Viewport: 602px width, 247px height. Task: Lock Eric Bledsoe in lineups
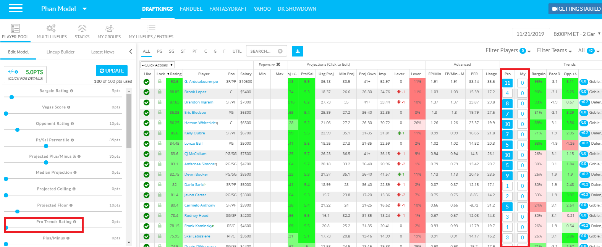click(160, 113)
